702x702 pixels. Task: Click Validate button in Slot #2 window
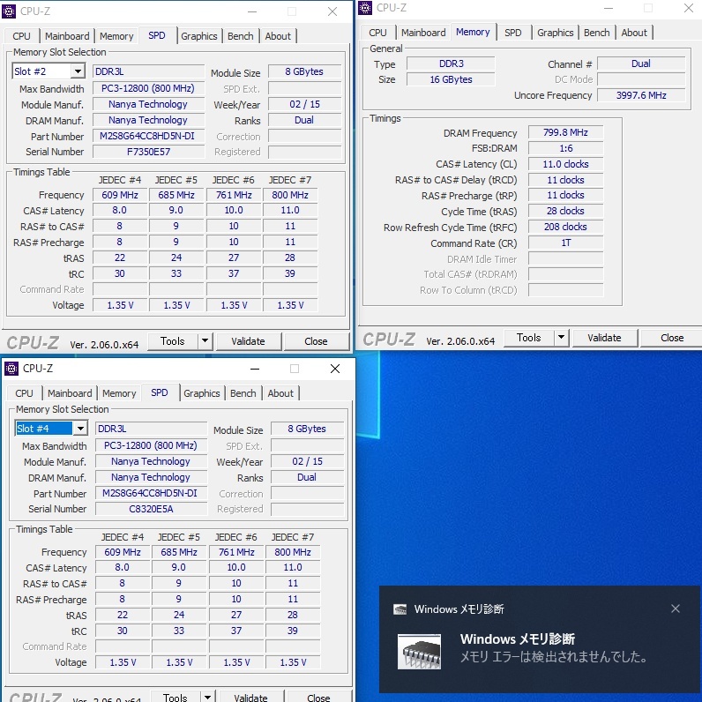[249, 341]
